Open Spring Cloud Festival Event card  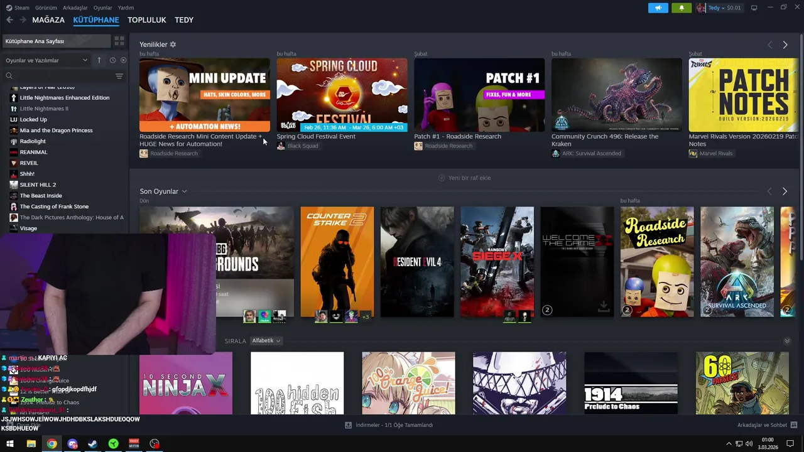[342, 95]
